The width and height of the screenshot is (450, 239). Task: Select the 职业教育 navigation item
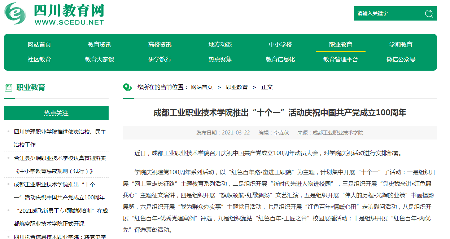pos(341,45)
